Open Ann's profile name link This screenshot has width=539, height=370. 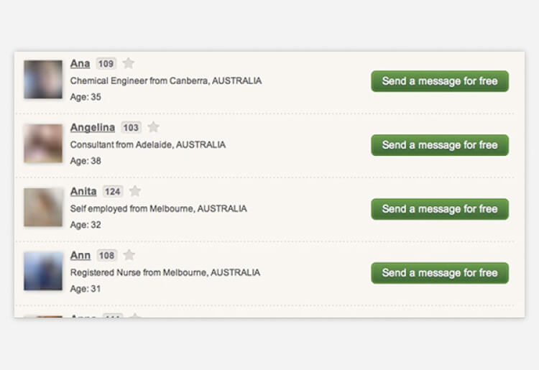click(80, 255)
